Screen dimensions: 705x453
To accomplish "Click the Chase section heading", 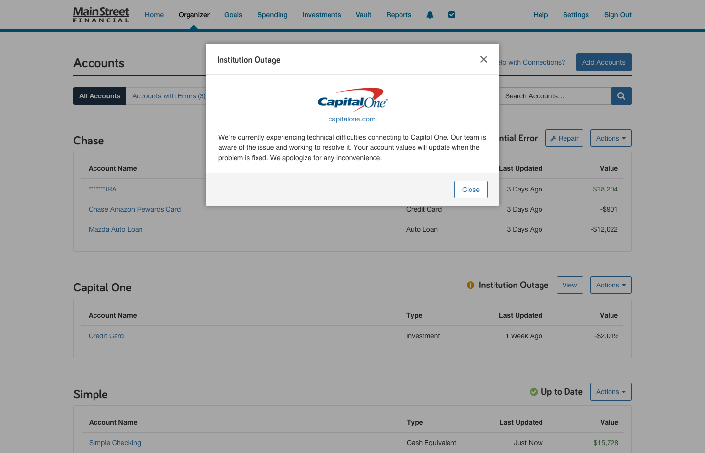I will point(89,141).
